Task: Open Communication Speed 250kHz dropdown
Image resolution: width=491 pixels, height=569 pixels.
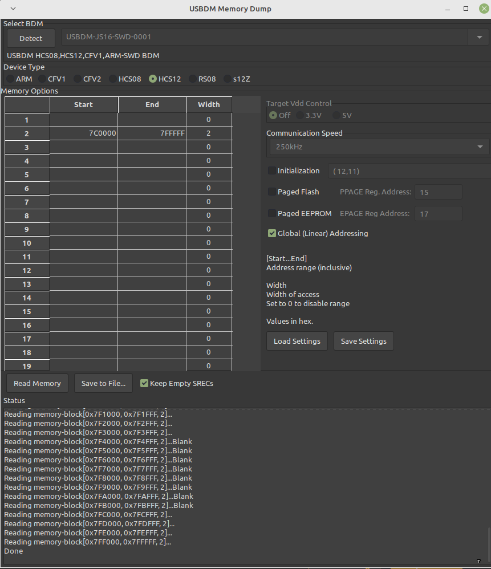Action: click(379, 147)
